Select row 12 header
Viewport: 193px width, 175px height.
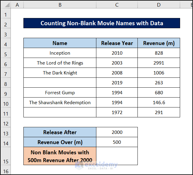coord(6,122)
